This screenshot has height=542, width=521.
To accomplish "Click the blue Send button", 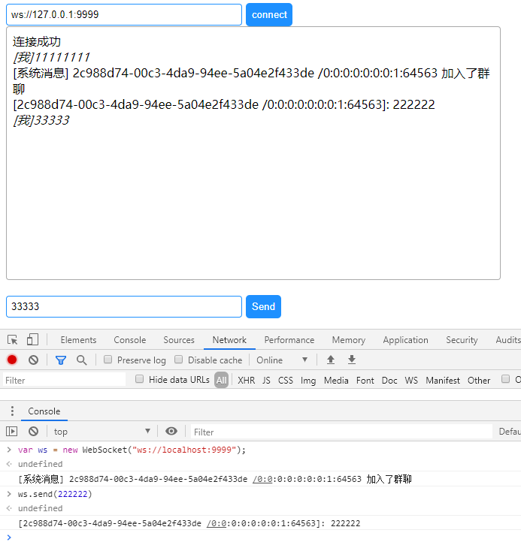I will tap(263, 306).
